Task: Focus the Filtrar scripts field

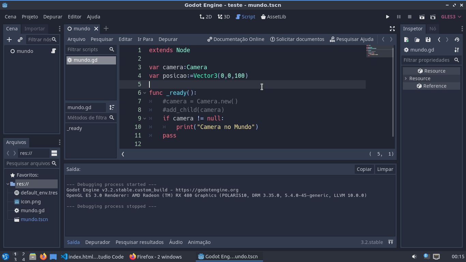Action: [x=91, y=49]
